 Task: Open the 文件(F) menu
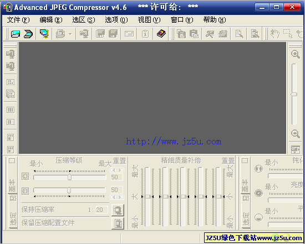18,20
